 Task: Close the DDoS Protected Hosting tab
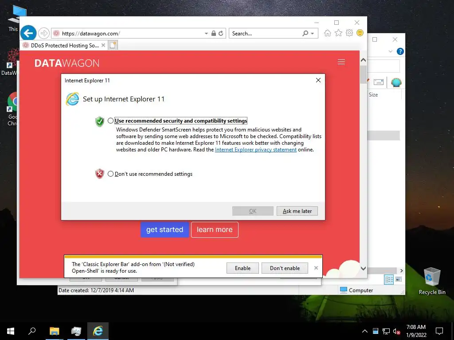pyautogui.click(x=103, y=45)
